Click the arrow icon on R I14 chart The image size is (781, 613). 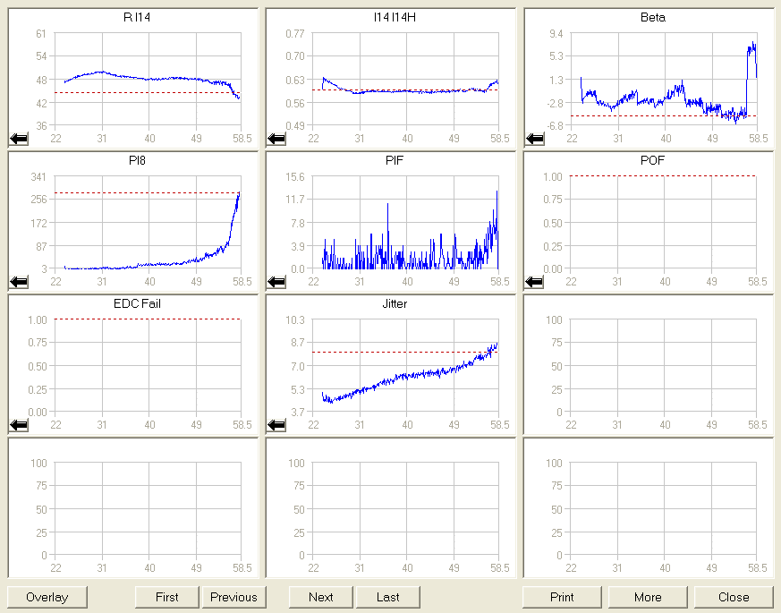click(x=18, y=138)
